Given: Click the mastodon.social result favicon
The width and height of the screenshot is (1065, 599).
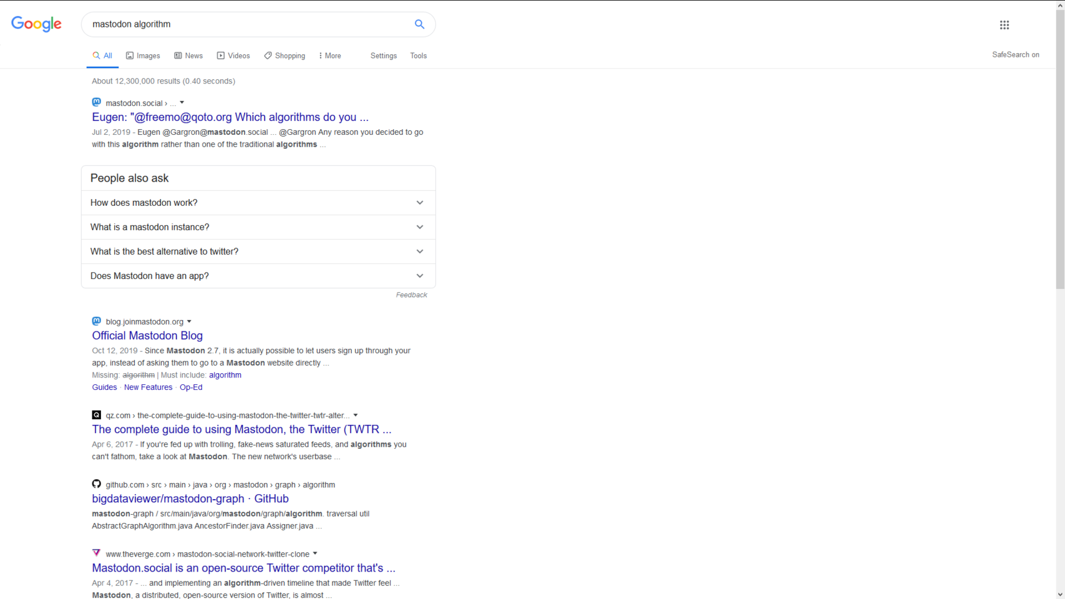Looking at the screenshot, I should 96,102.
